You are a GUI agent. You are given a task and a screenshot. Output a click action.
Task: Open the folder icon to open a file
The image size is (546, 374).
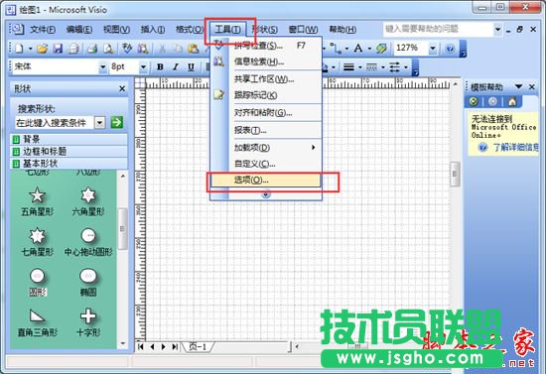(42, 49)
